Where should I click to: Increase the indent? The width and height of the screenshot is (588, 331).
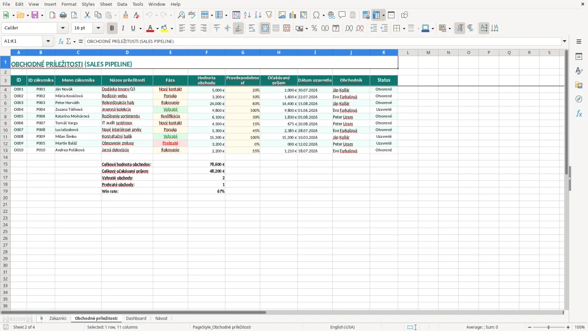373,28
